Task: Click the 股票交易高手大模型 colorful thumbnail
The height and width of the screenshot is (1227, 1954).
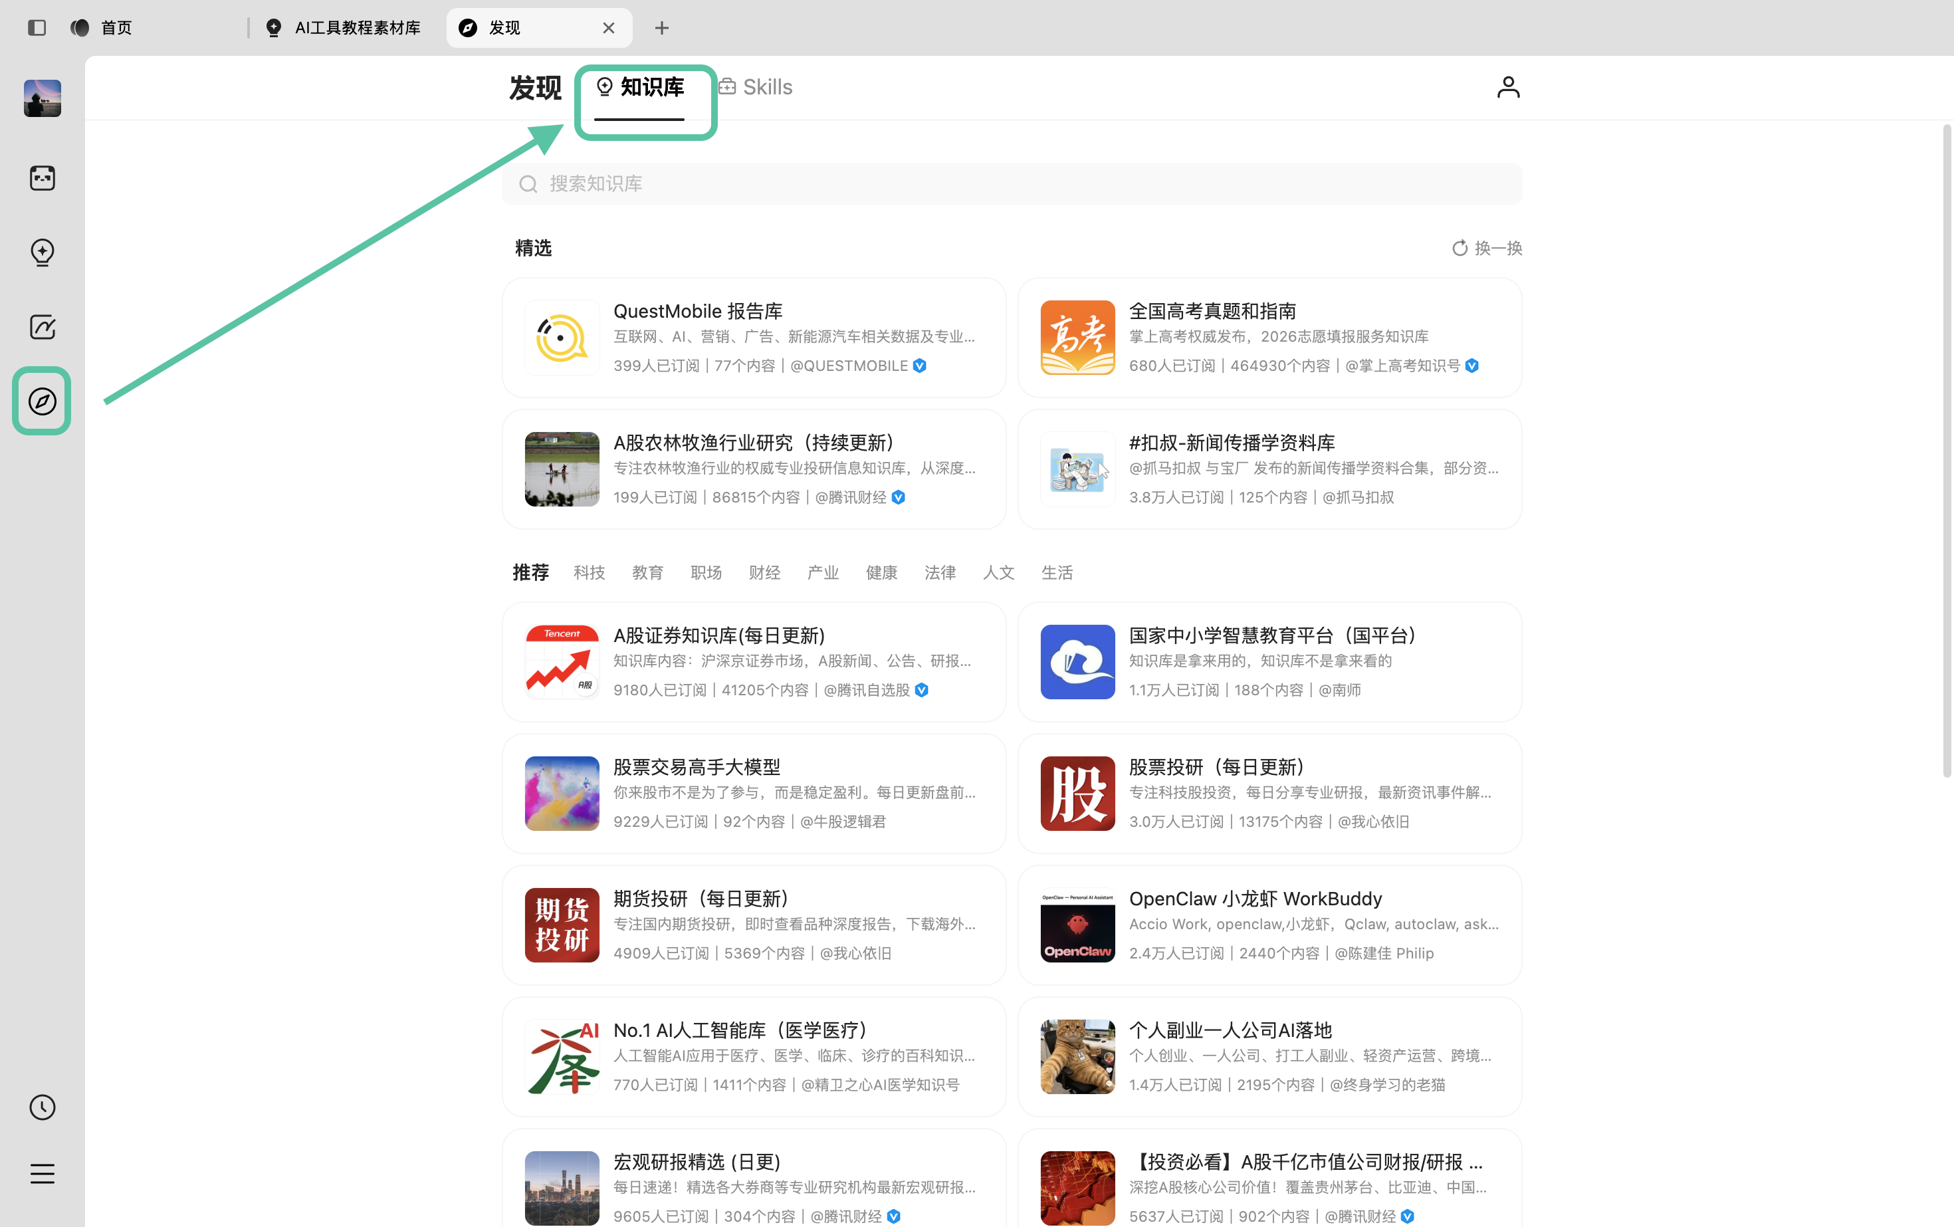Action: [x=562, y=794]
